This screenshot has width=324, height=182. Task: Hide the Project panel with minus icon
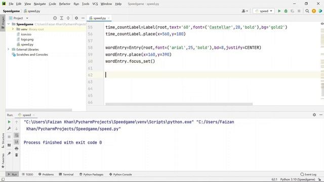(83, 18)
